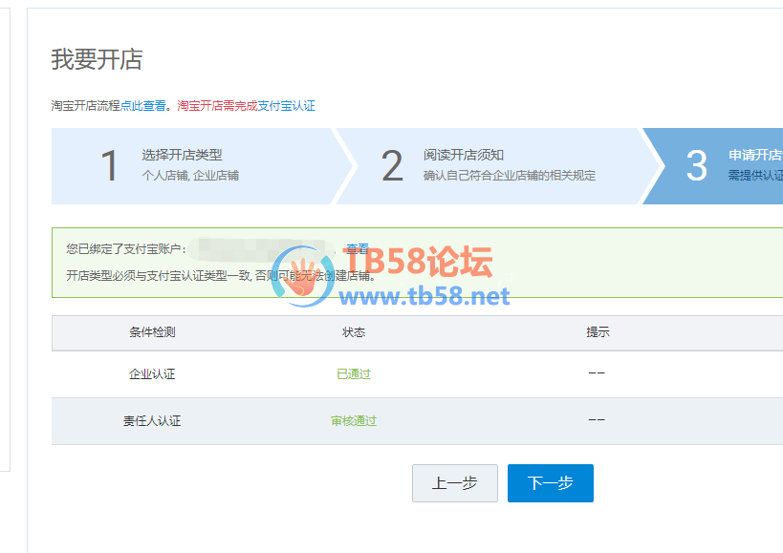This screenshot has height=553, width=783.
Task: Select step 3 申请开店
Action: [714, 166]
